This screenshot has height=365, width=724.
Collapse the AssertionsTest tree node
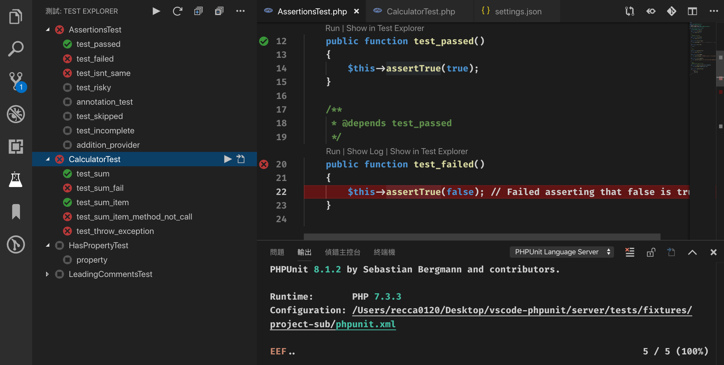point(48,29)
